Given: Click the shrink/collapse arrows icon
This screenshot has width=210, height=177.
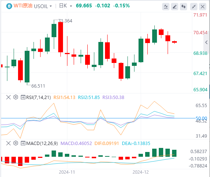Looking at the screenshot, I should 194,7.
